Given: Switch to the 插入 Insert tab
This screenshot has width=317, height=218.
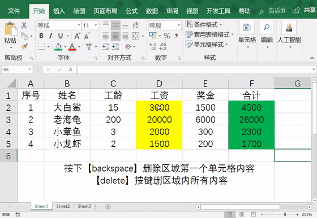Looking at the screenshot, I should point(59,11).
